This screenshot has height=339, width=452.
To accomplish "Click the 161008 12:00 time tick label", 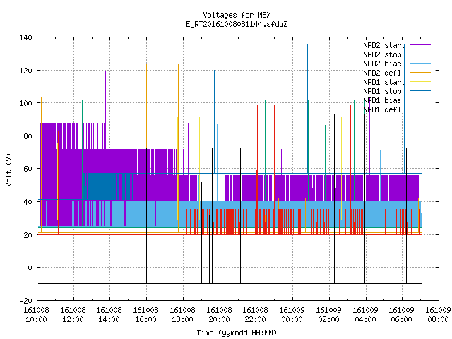I will point(73,315).
